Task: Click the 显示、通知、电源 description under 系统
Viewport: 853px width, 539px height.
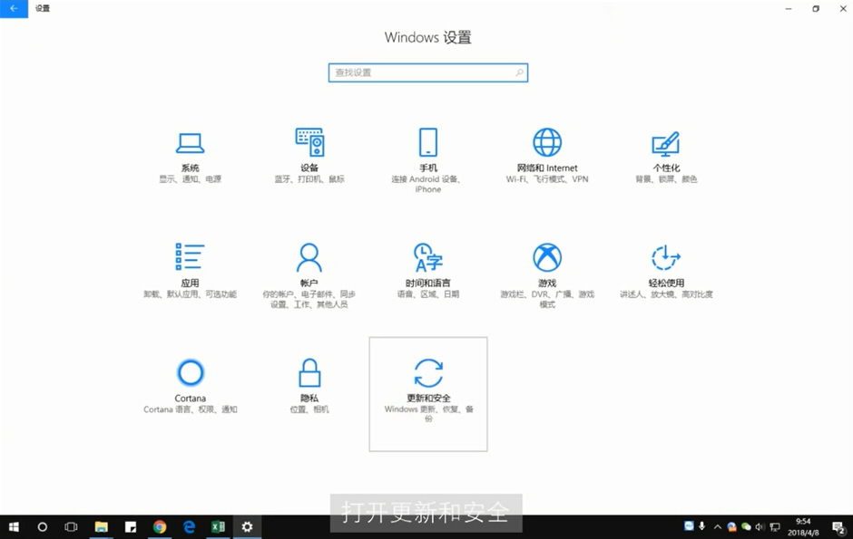Action: [190, 179]
